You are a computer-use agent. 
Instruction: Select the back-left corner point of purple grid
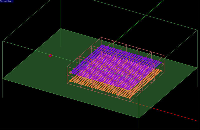click(102, 46)
